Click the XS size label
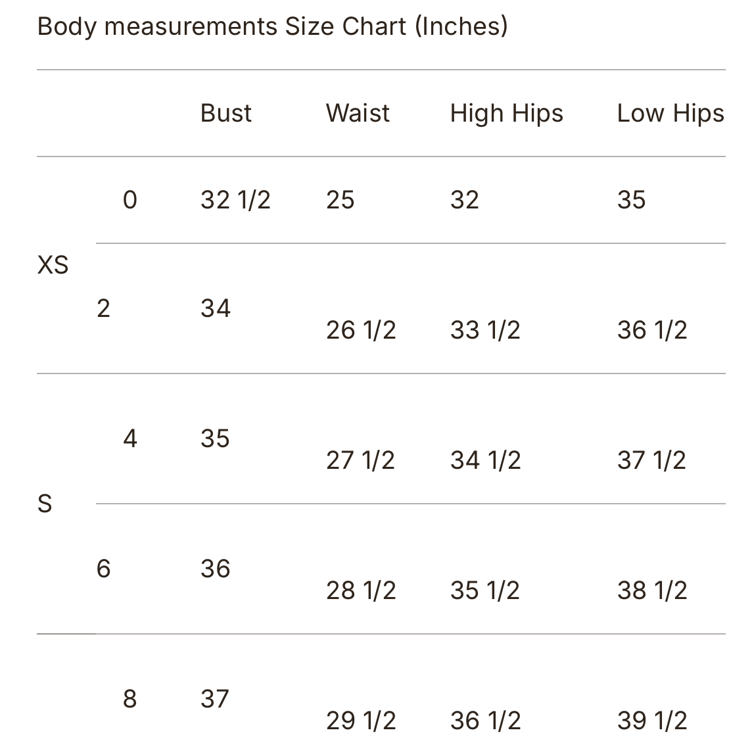Screen dimensions: 752x747 tap(53, 265)
